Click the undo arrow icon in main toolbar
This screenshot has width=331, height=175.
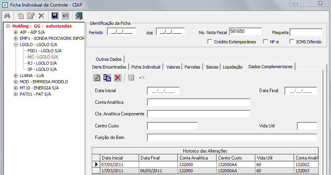pos(66,16)
